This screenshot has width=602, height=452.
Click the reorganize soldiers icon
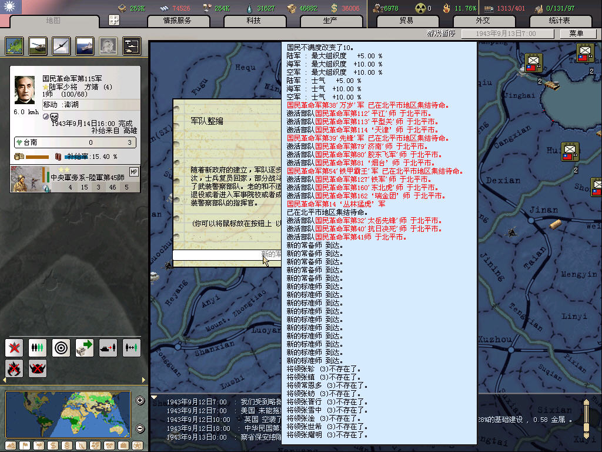click(x=38, y=347)
